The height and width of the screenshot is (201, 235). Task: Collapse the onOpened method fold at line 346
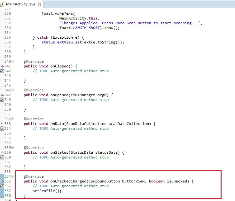pyautogui.click(x=13, y=90)
